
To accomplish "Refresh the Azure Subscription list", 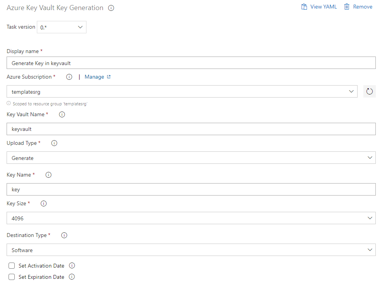I will (x=370, y=91).
